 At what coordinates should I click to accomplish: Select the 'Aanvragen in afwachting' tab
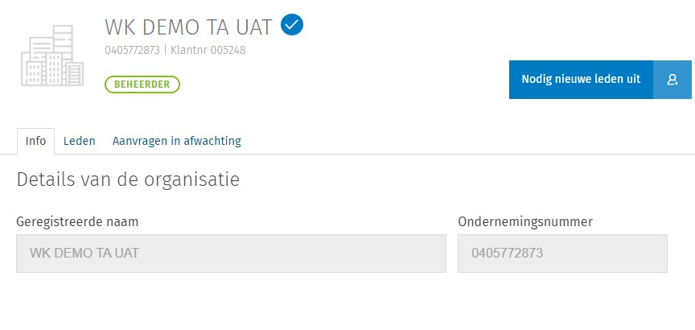(176, 141)
